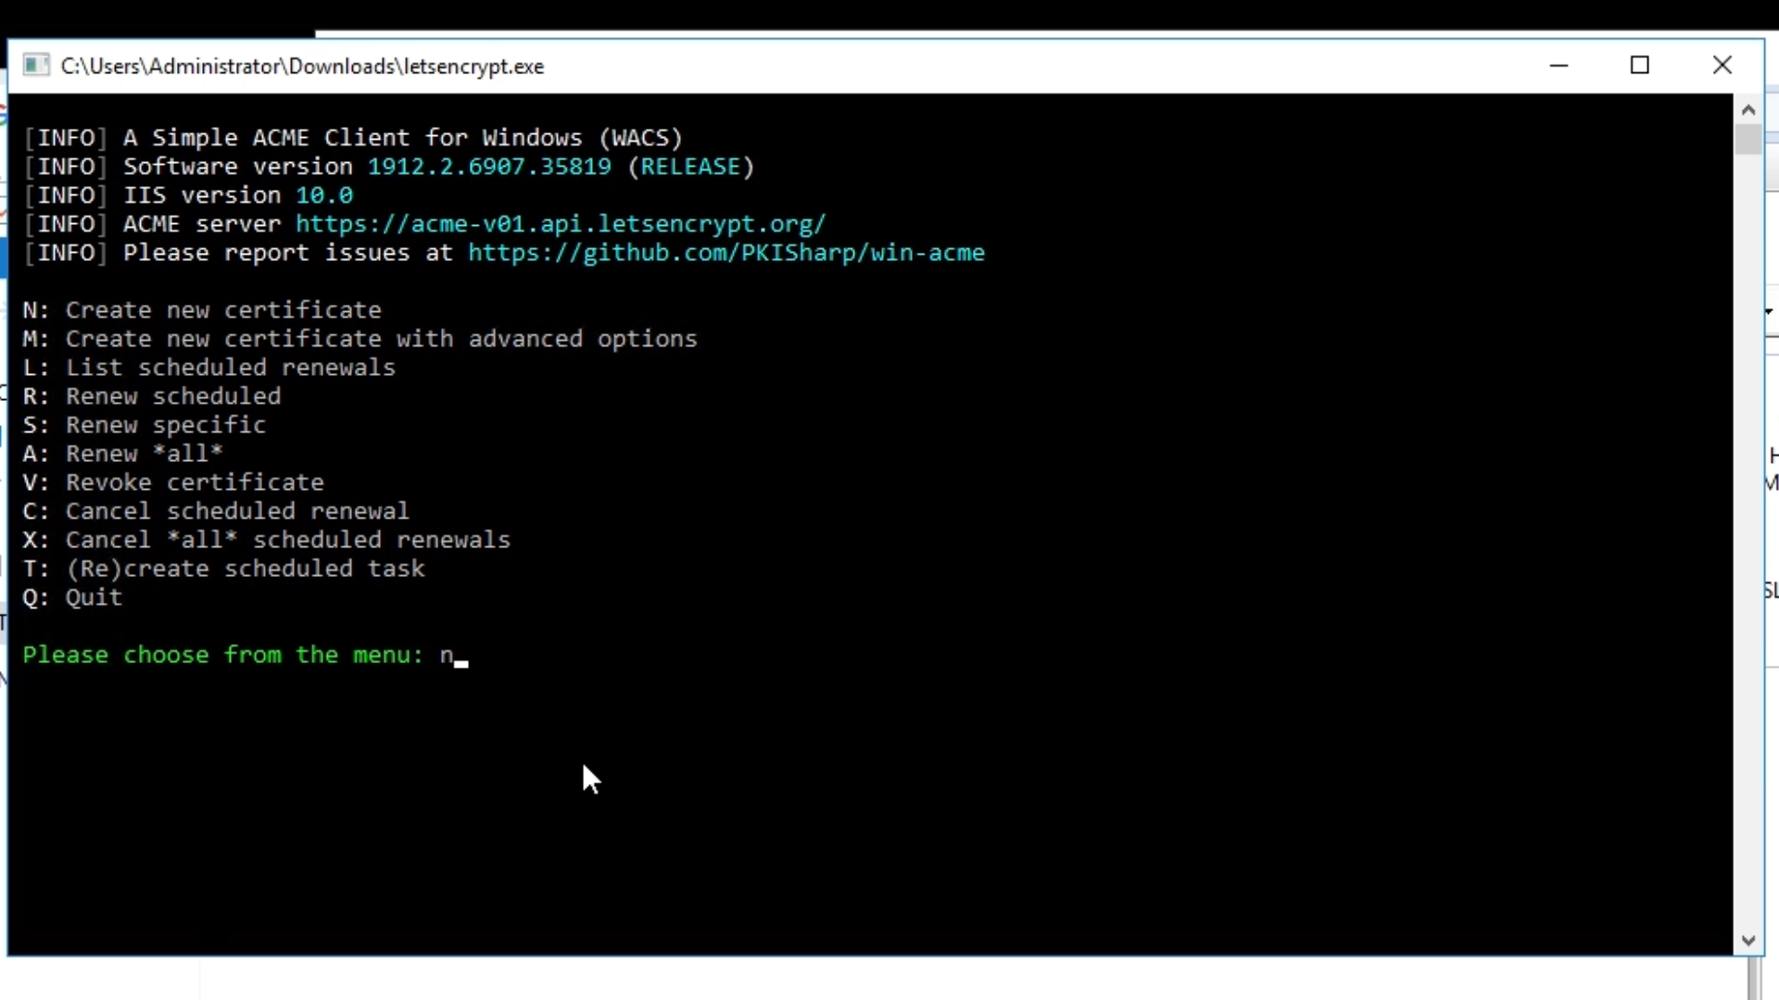Screen dimensions: 1779x1000
Task: Click the console vertical scrollbar thumb
Action: (1748, 139)
